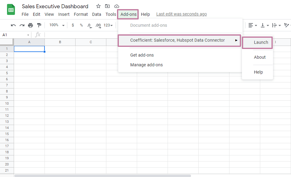The width and height of the screenshot is (291, 177).
Task: Click the horizontal scrollbar
Action: pyautogui.click(x=103, y=175)
